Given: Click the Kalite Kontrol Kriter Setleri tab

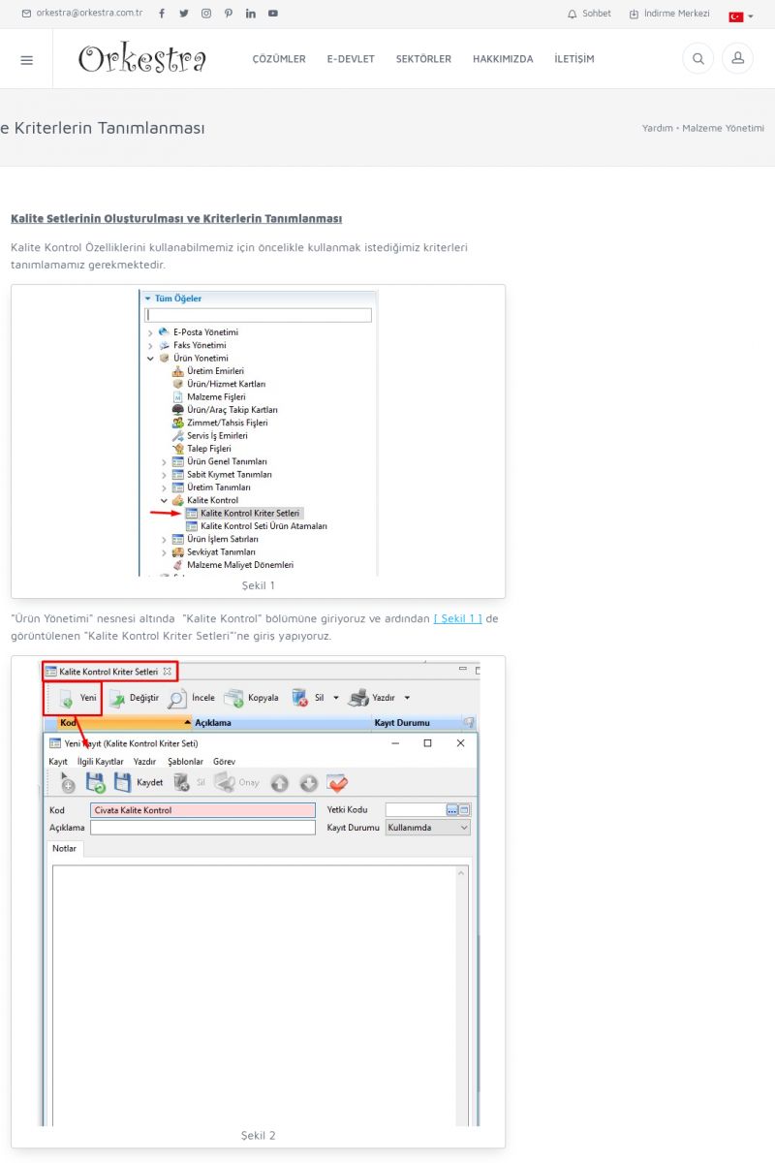Looking at the screenshot, I should point(108,671).
